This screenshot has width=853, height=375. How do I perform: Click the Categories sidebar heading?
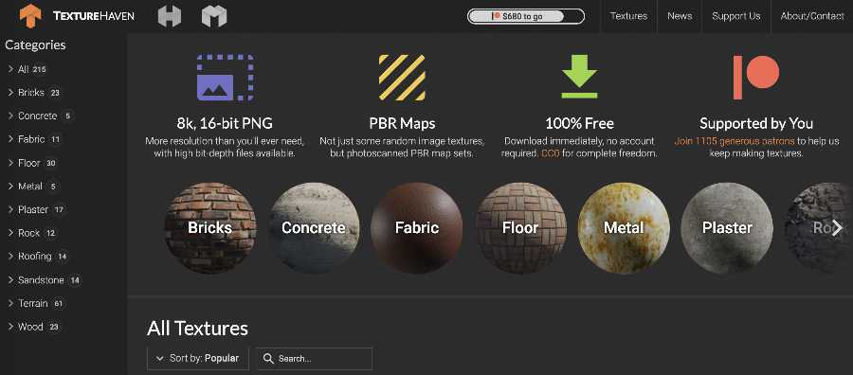(x=35, y=45)
